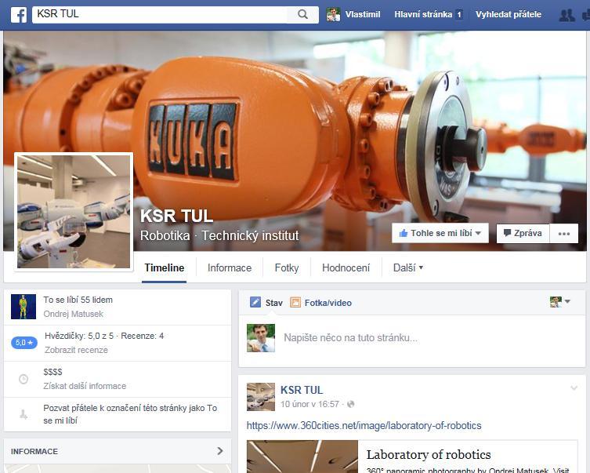Open the Fotky tab
590x473 pixels.
pyautogui.click(x=287, y=267)
